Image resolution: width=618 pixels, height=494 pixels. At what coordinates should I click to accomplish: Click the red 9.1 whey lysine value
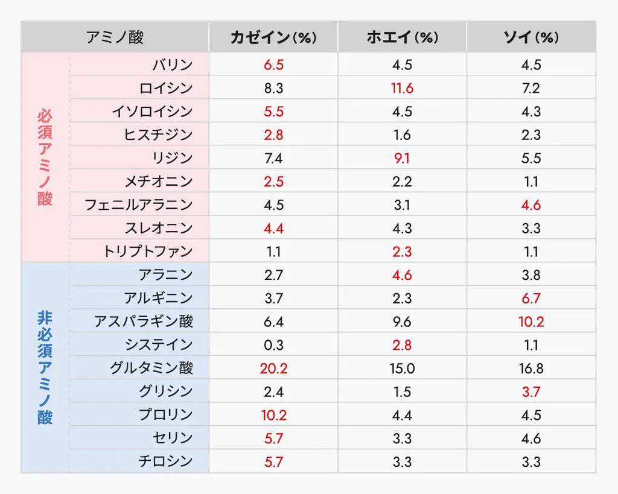pos(402,158)
